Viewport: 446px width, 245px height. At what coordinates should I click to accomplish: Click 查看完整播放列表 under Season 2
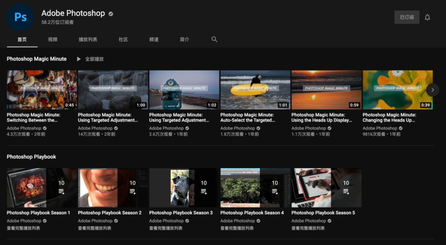[x=95, y=228]
